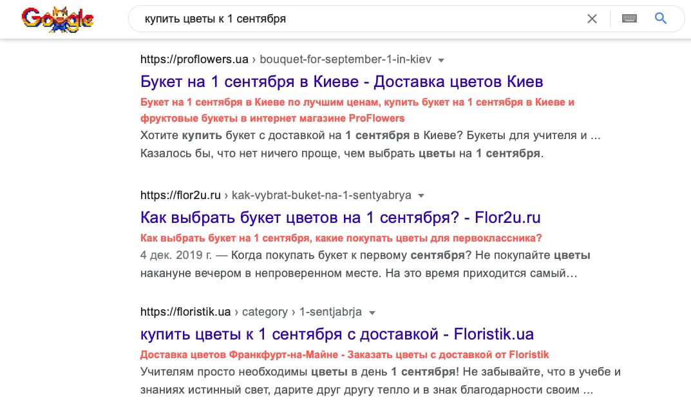Screen dimensions: 691x411
Task: Click snippet 'Хотите купить букет с доставкой'
Action: (x=241, y=135)
